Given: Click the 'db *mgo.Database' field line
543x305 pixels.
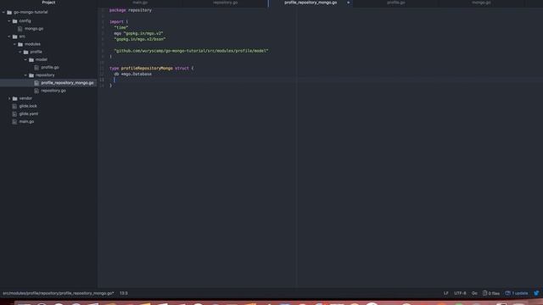Looking at the screenshot, I should point(132,74).
